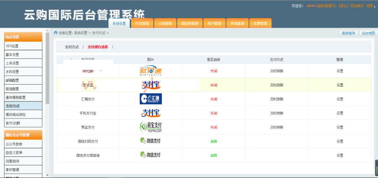Click WeChat Pay logo in 微信扫码支付 row
The height and width of the screenshot is (178, 378).
150,141
